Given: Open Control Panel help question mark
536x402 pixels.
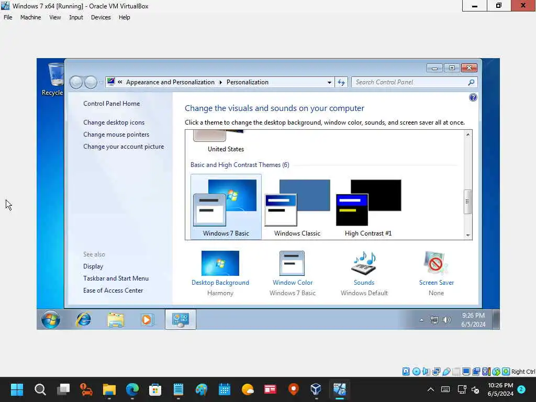Looking at the screenshot, I should pyautogui.click(x=473, y=98).
